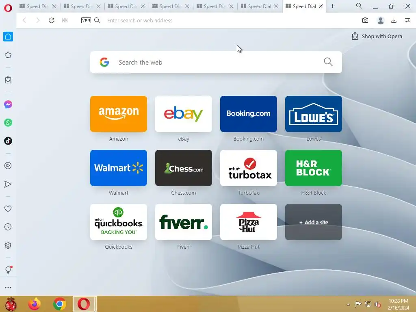Close the first Speed Dial tab
Screen dimensions: 416x312
click(54, 6)
